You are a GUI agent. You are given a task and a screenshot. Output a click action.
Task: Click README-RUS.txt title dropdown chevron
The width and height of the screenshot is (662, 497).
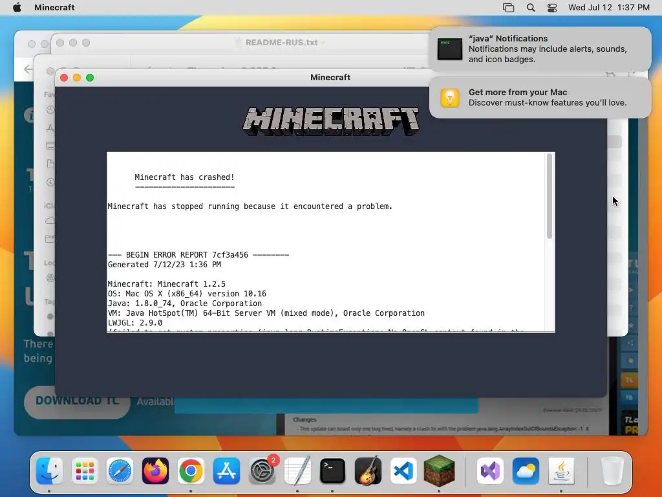coord(323,43)
